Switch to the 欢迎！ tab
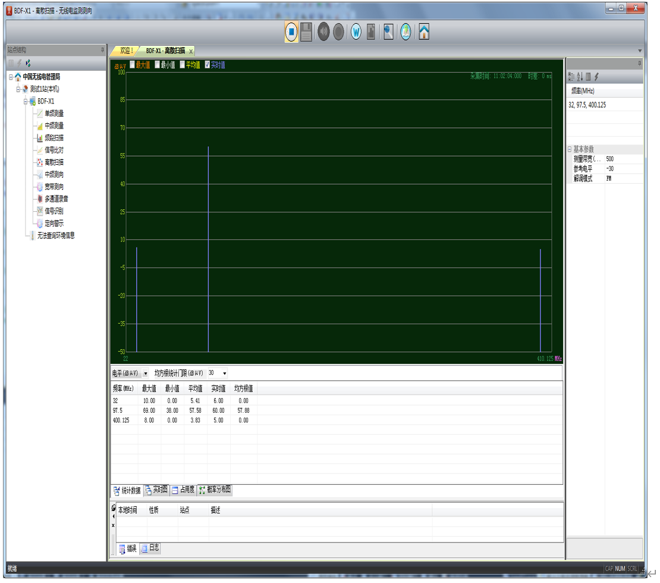 [x=126, y=51]
